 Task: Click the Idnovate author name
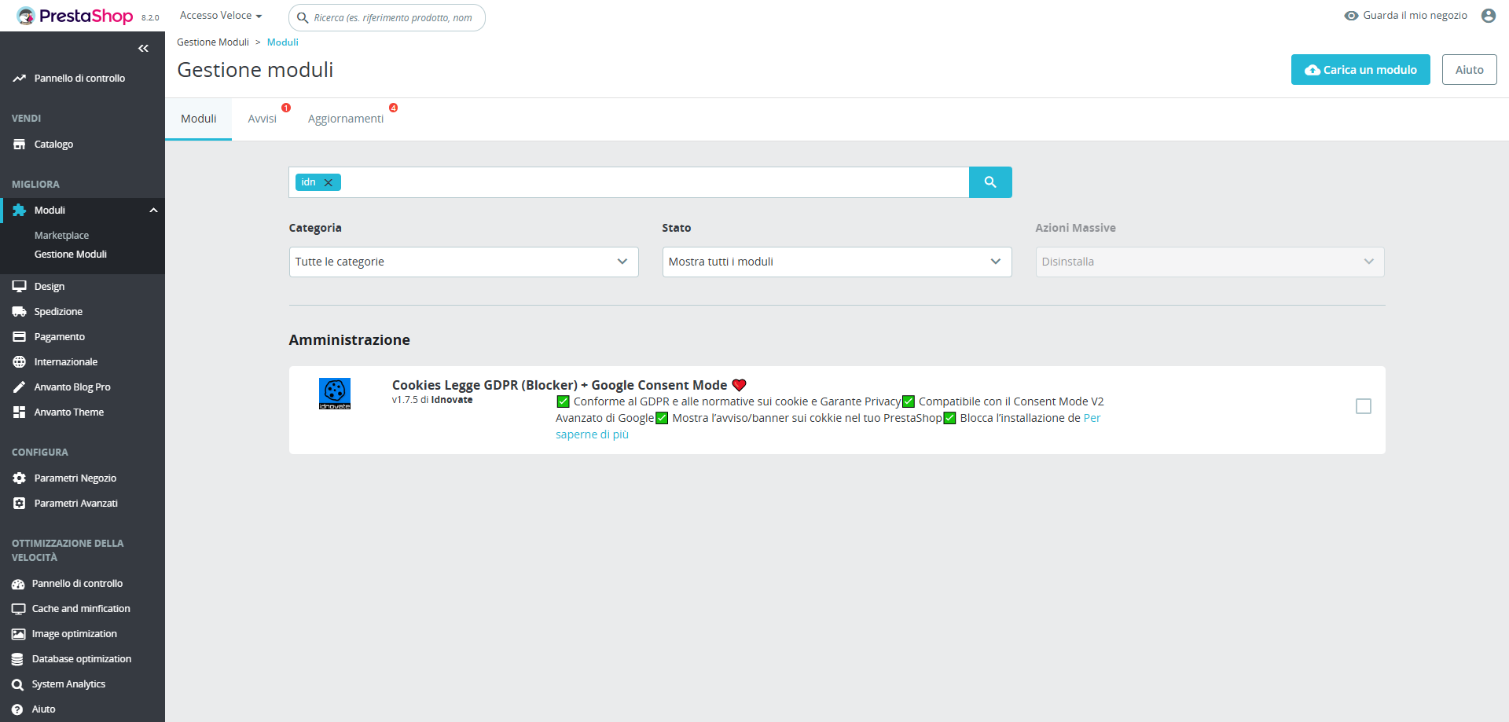coord(452,400)
